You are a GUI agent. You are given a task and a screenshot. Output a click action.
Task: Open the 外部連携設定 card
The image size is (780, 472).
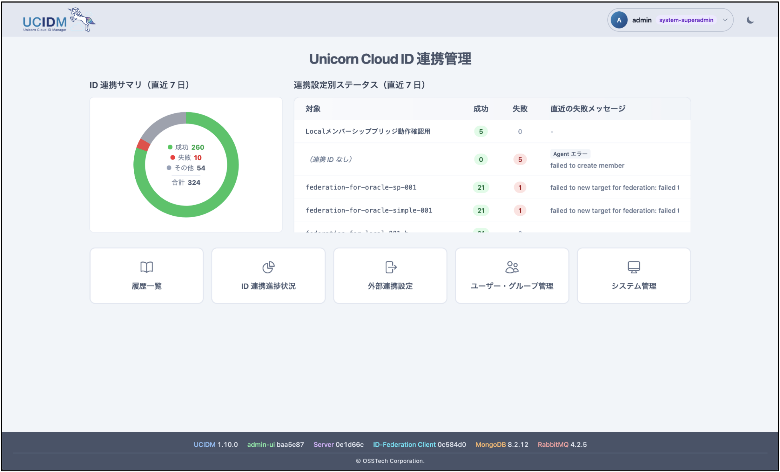(390, 275)
